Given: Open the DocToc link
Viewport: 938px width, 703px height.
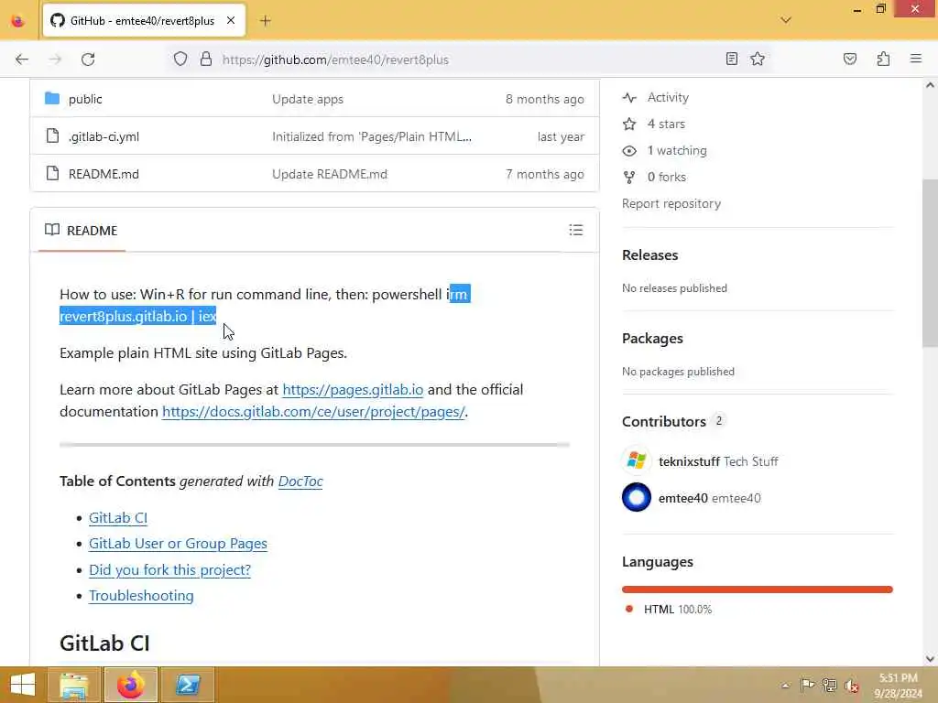Looking at the screenshot, I should [x=300, y=481].
